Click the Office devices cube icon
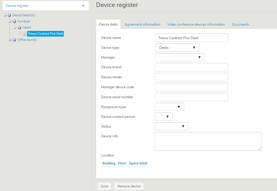 [15, 40]
